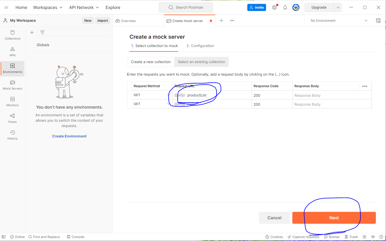The width and height of the screenshot is (386, 241).
Task: Open table column options three-dots
Action: (x=365, y=86)
